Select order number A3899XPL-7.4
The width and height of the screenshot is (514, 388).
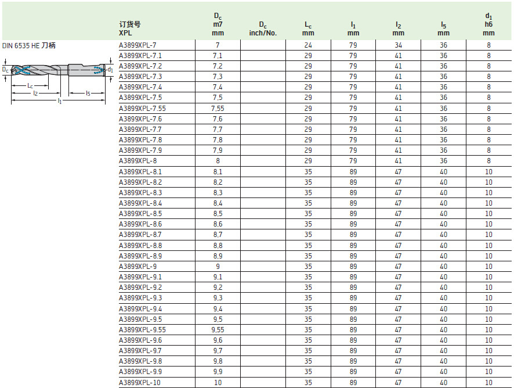tap(140, 87)
